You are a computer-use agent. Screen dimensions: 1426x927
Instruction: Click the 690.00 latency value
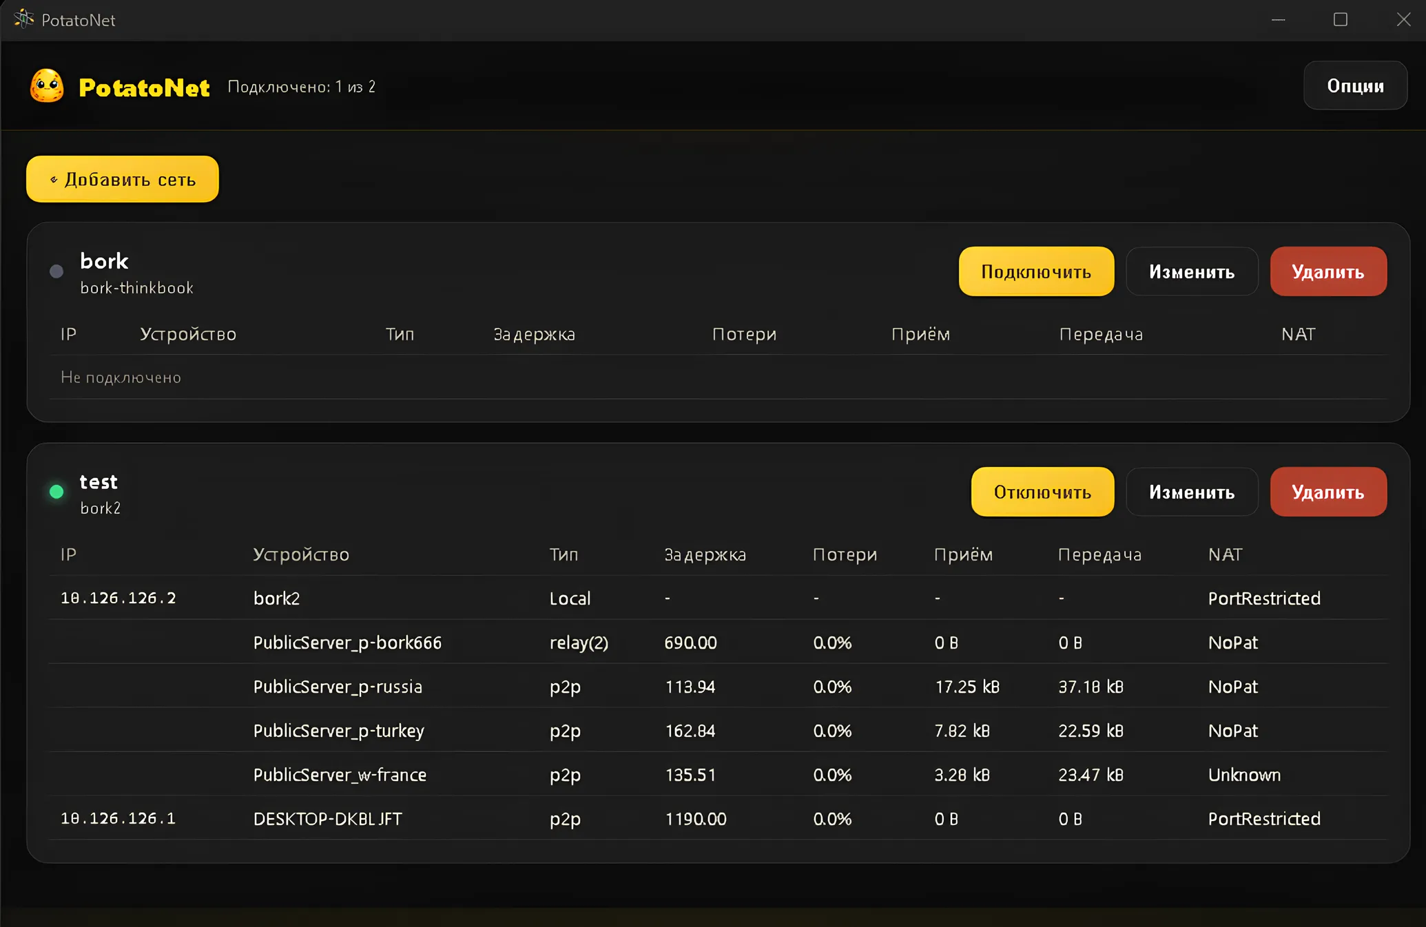point(690,643)
